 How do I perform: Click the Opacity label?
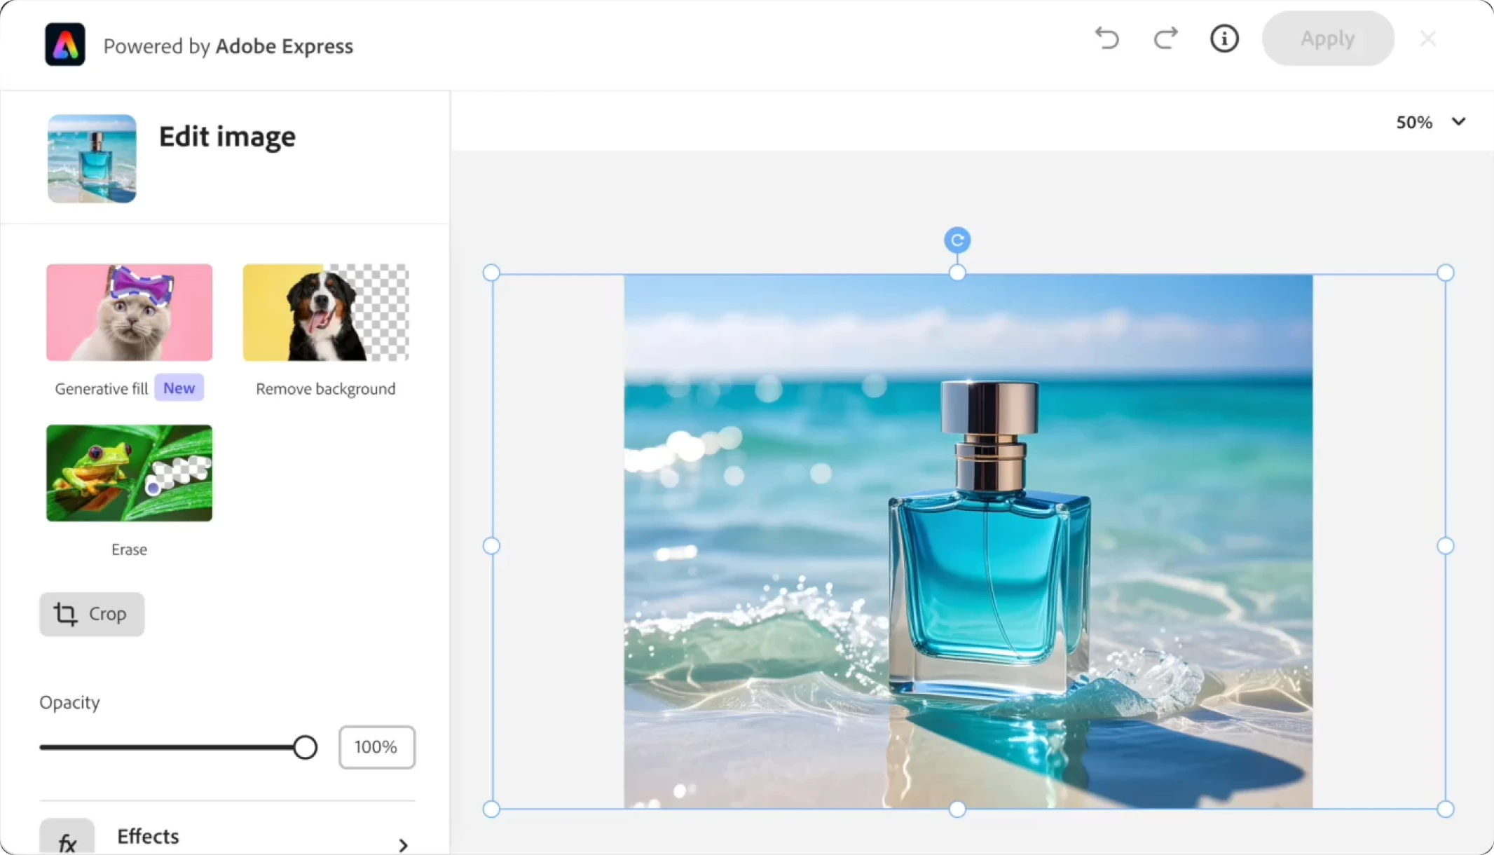(x=69, y=702)
